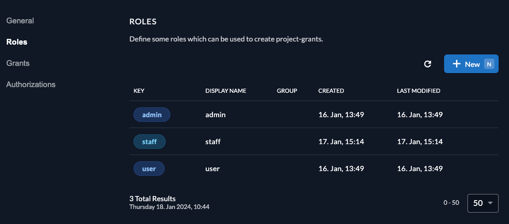509x224 pixels.
Task: Select the admin display name cell
Action: 216,114
